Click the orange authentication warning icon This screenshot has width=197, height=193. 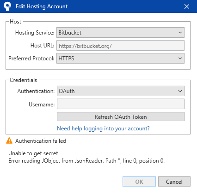pos(9,140)
